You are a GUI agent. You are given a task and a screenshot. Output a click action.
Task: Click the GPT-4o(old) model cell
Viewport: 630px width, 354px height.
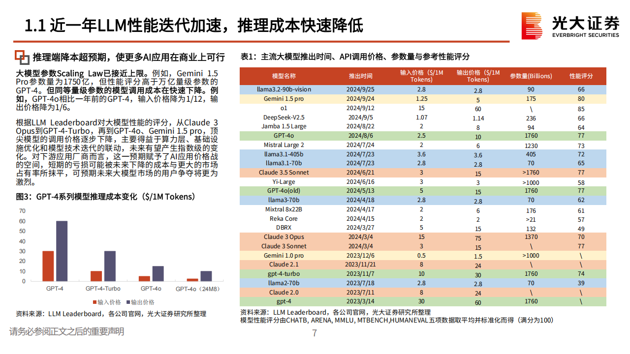(284, 191)
